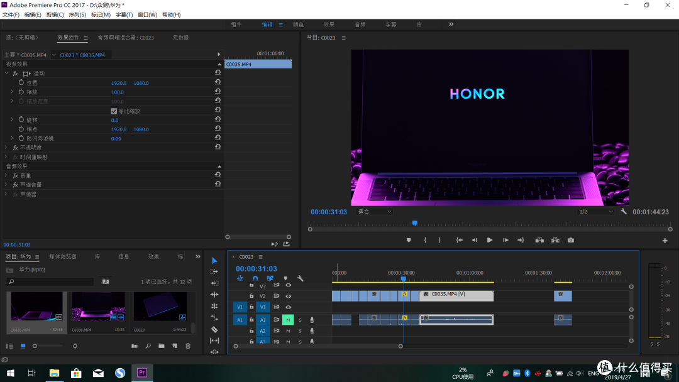The width and height of the screenshot is (679, 382).
Task: Select the Track Select Forward tool
Action: (214, 271)
